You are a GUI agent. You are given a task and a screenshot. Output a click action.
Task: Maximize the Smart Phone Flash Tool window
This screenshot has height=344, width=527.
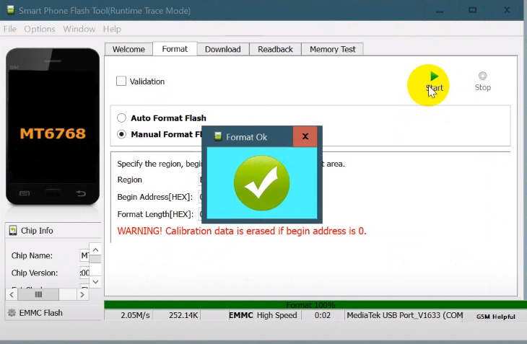[x=473, y=10]
